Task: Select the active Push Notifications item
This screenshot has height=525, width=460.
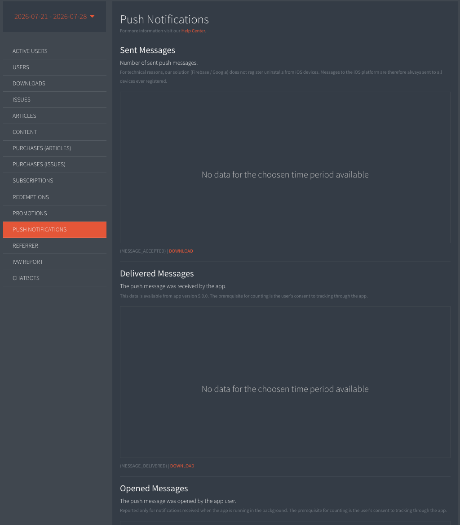Action: click(x=55, y=230)
